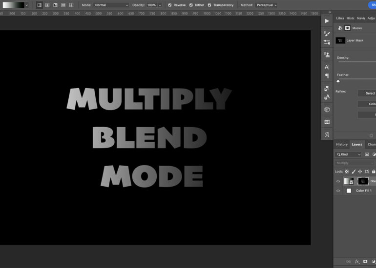Lock transparent pixels icon
376x268 pixels.
pos(347,172)
